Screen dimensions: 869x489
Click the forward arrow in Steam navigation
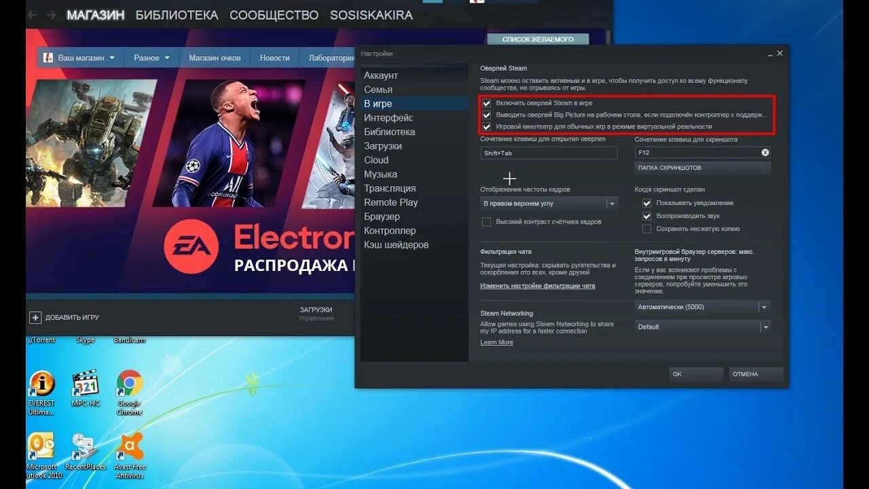[x=51, y=15]
